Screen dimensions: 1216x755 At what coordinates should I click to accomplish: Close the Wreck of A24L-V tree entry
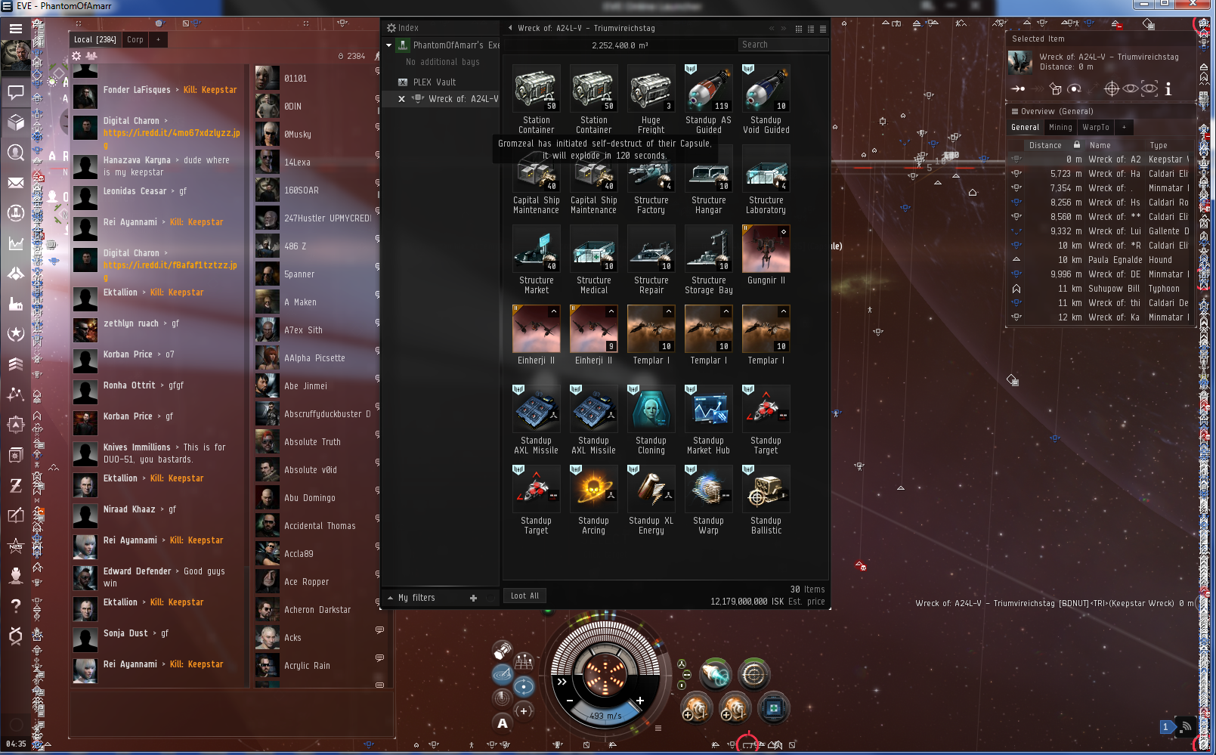[x=402, y=99]
